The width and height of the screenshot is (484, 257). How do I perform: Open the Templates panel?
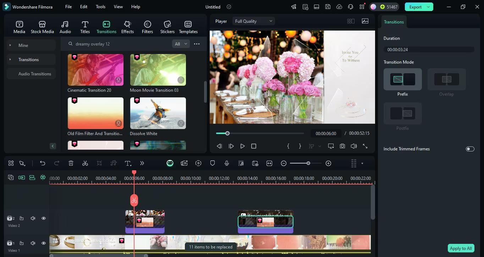[188, 27]
